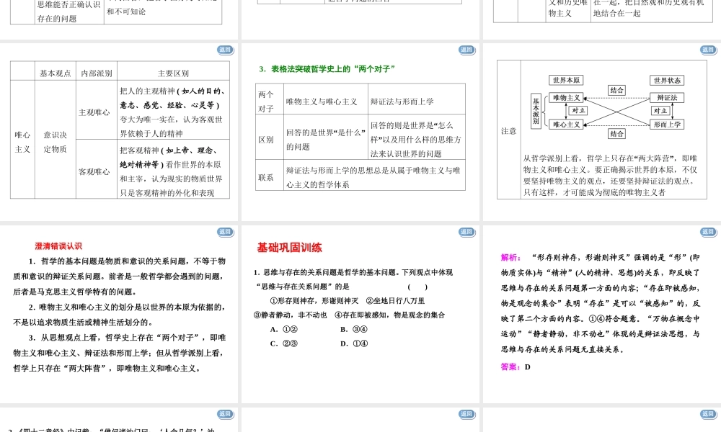Open the 基本派别 relationship diagram slide
721x432 pixels.
(602, 130)
